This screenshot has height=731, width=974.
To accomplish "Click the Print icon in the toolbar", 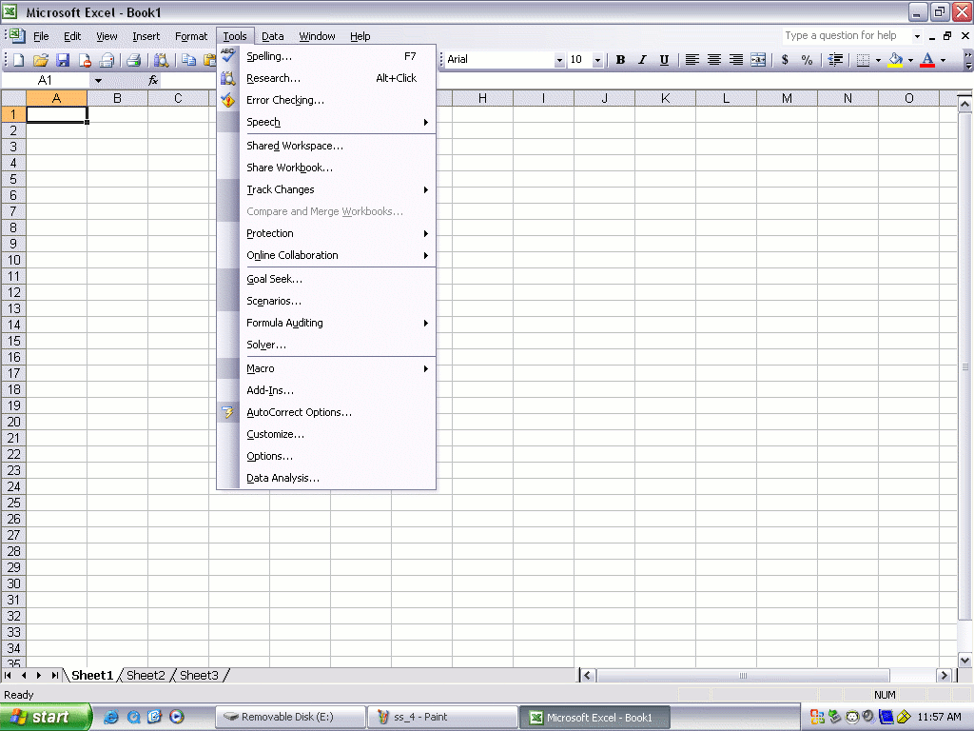I will pyautogui.click(x=134, y=60).
